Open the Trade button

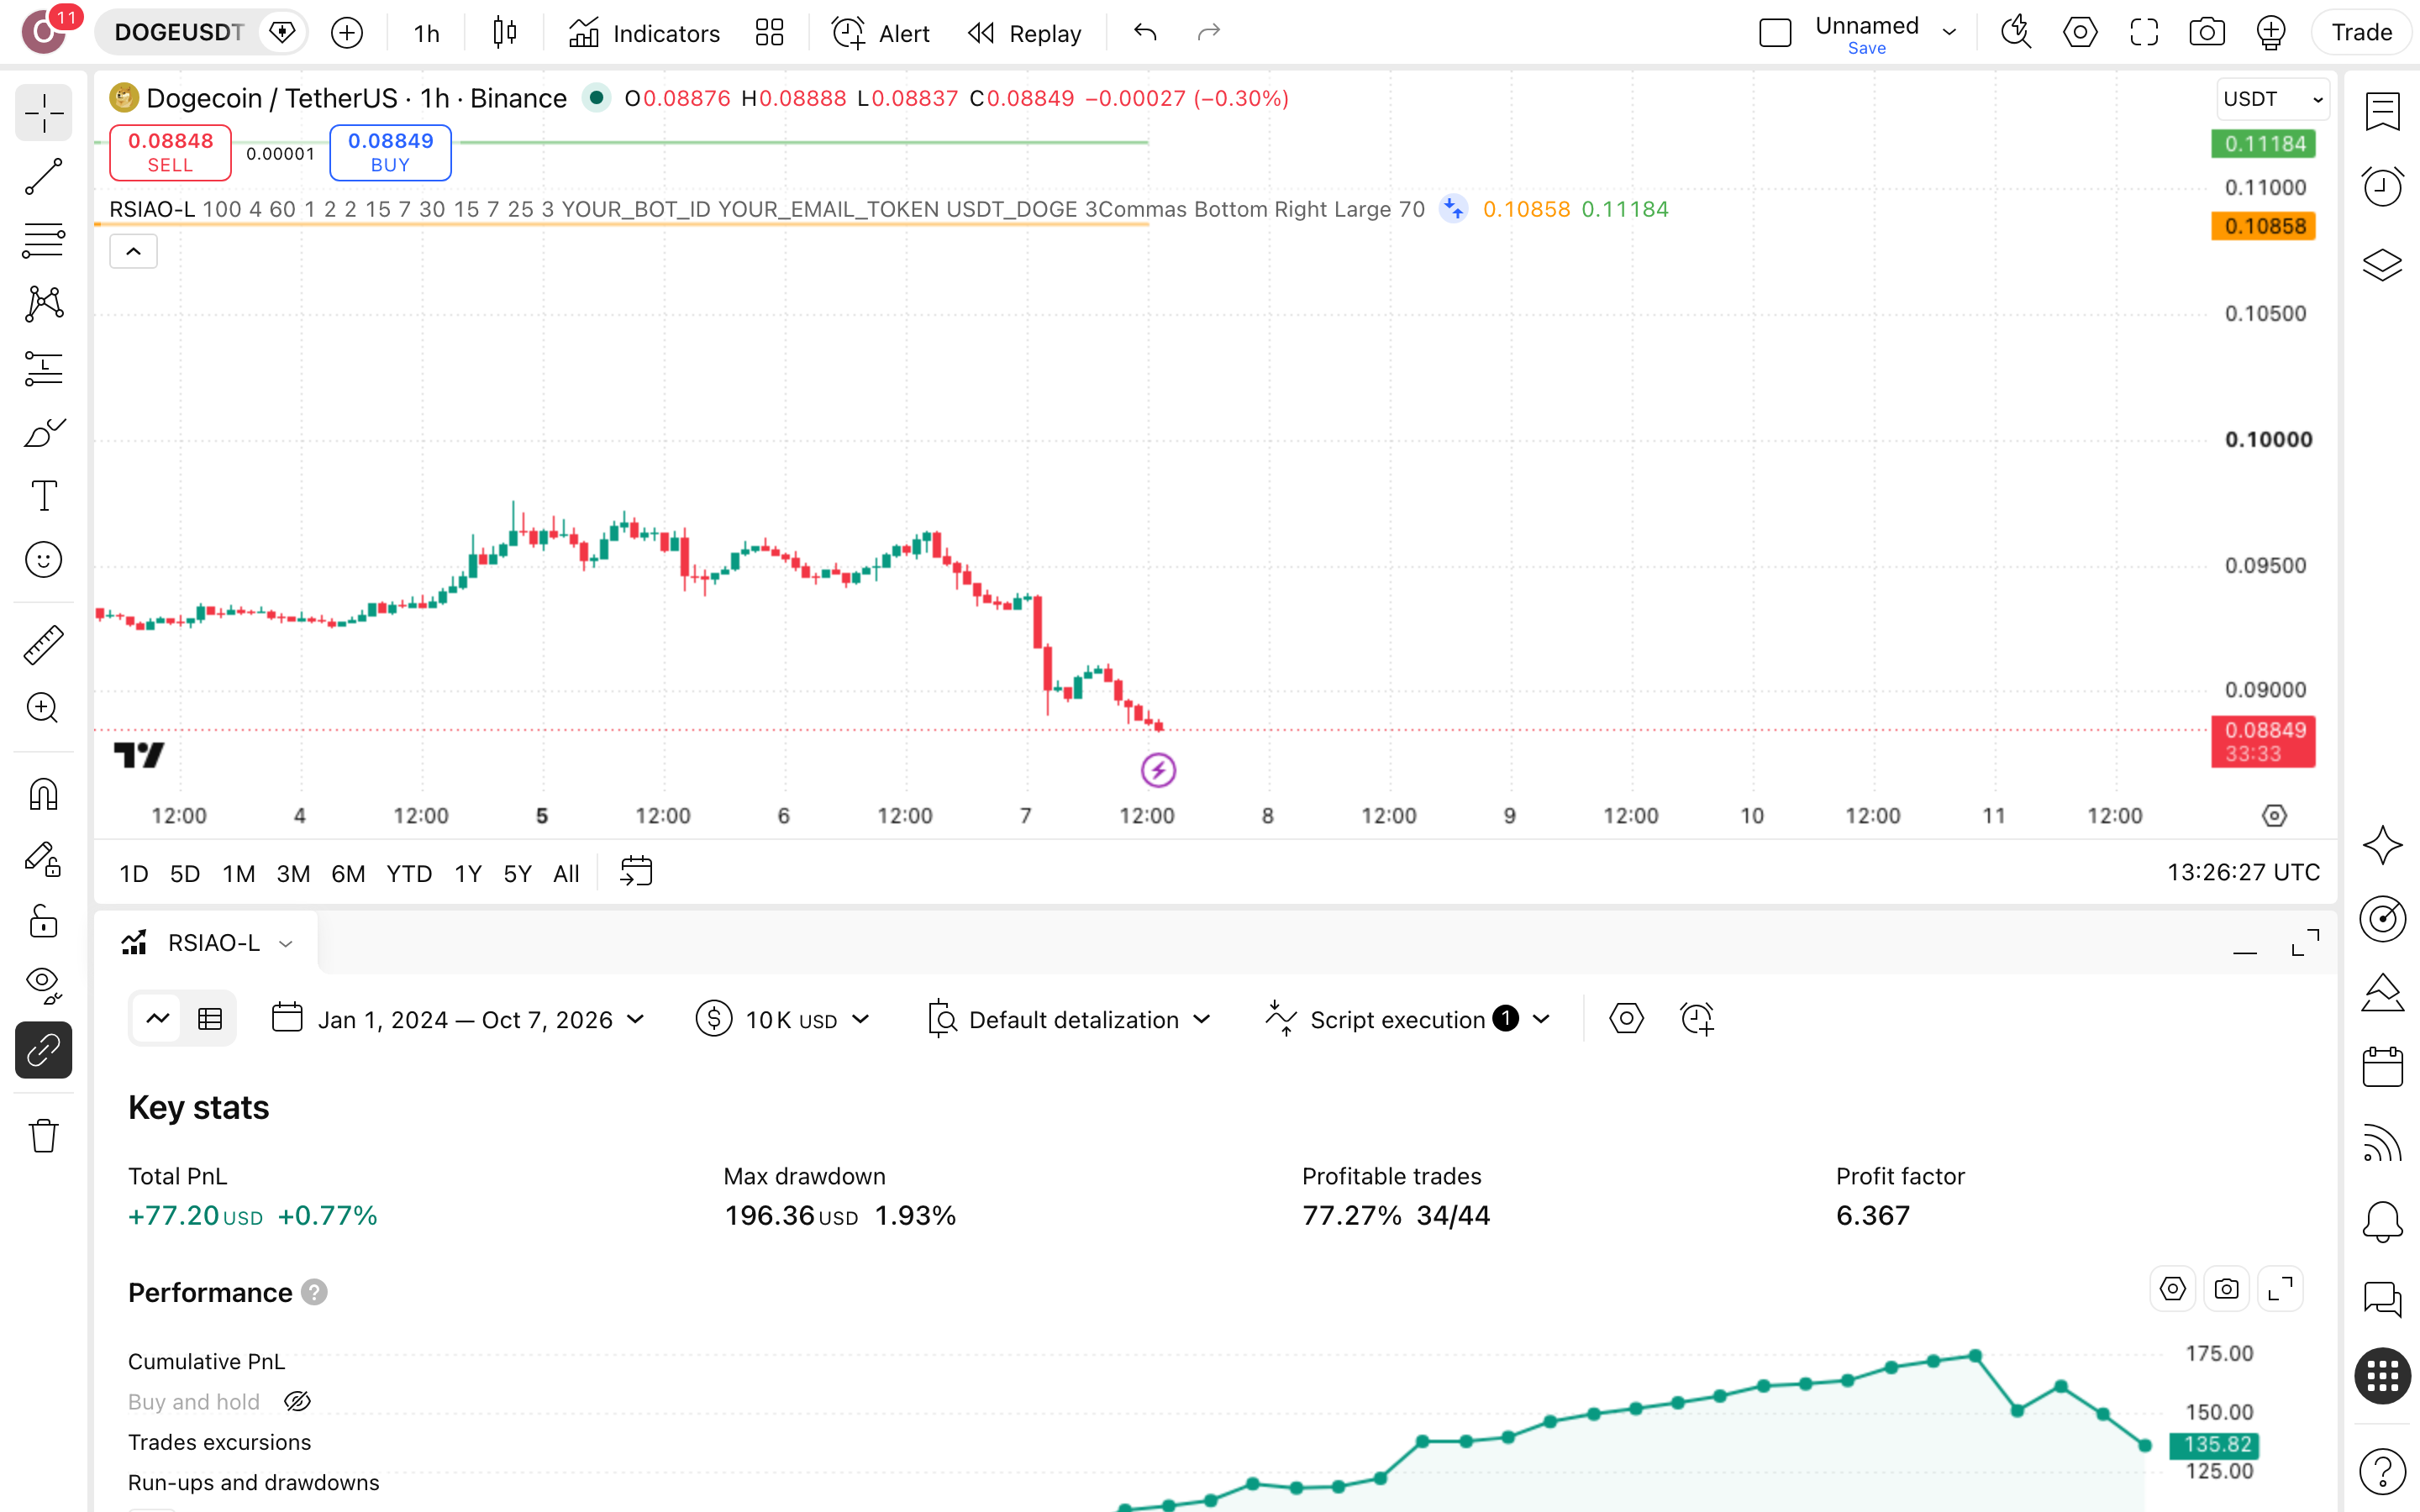(x=2361, y=33)
